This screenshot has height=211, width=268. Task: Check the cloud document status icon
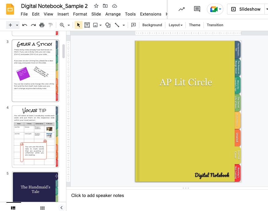point(115,6)
